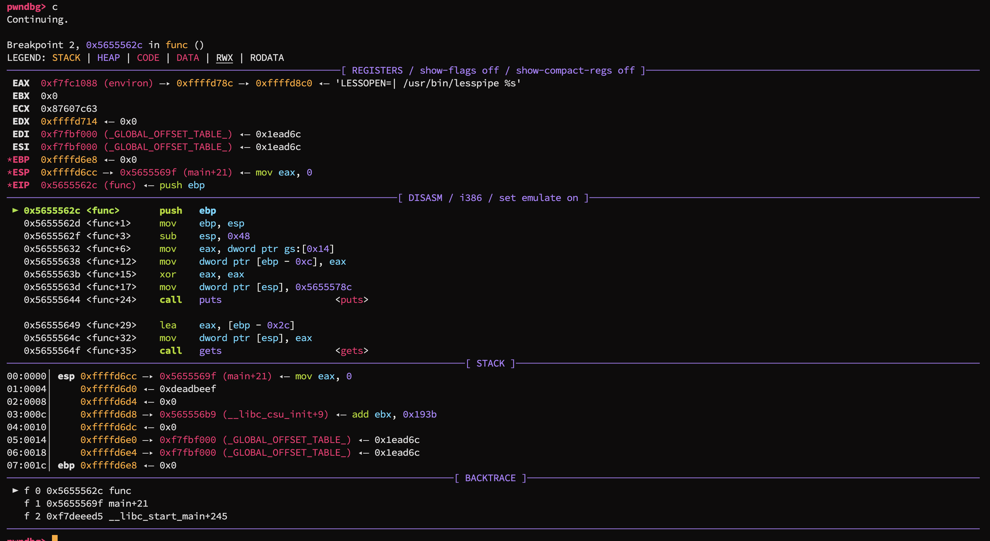The height and width of the screenshot is (541, 990).
Task: Click the STACK legend label
Action: click(x=66, y=58)
